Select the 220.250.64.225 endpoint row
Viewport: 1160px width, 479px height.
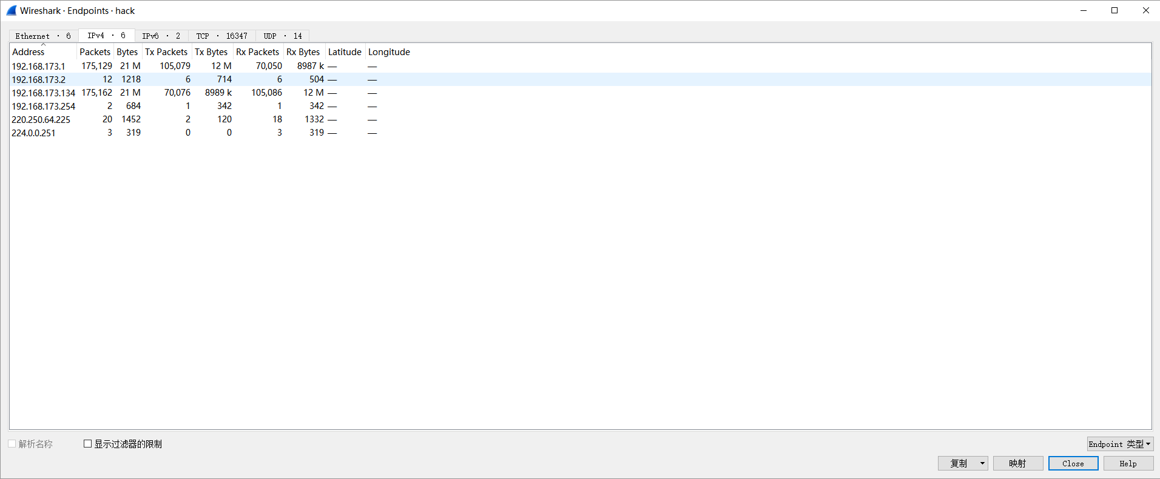pyautogui.click(x=41, y=119)
